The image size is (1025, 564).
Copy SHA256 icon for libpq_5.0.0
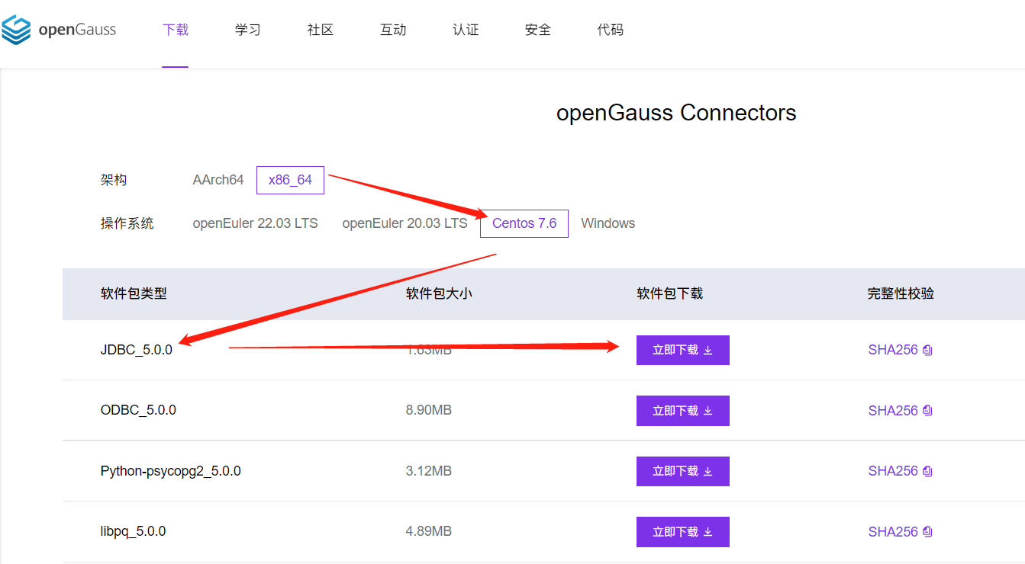(x=927, y=532)
